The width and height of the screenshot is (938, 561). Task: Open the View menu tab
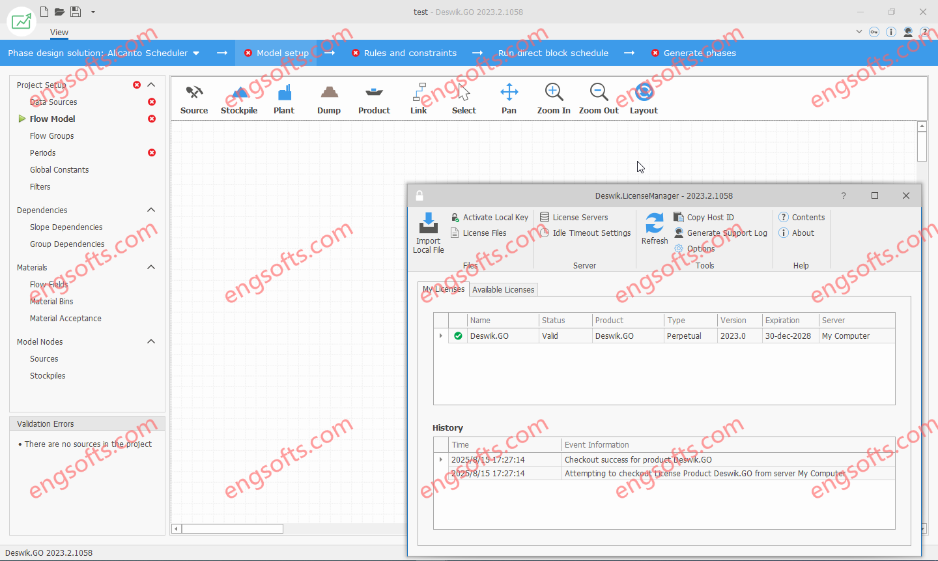point(59,33)
